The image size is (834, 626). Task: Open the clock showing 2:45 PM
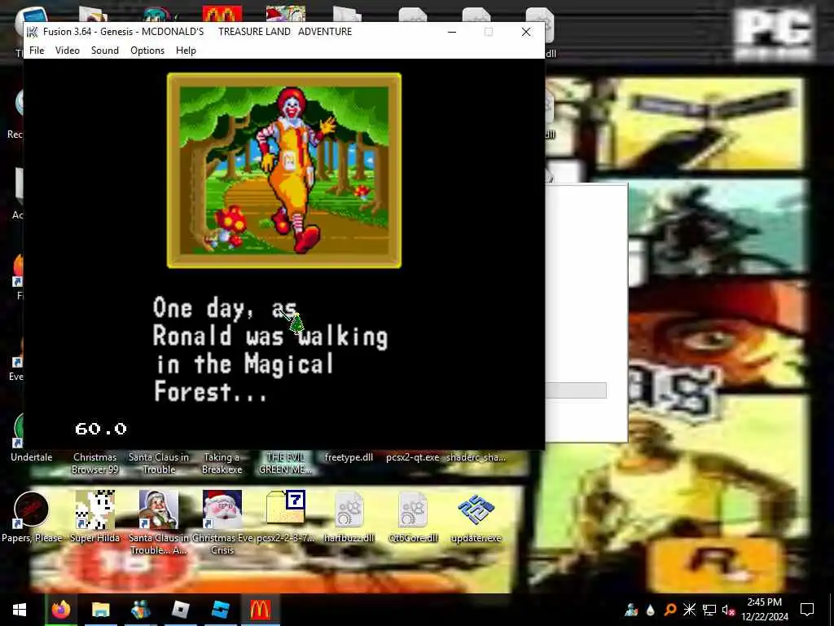(765, 610)
